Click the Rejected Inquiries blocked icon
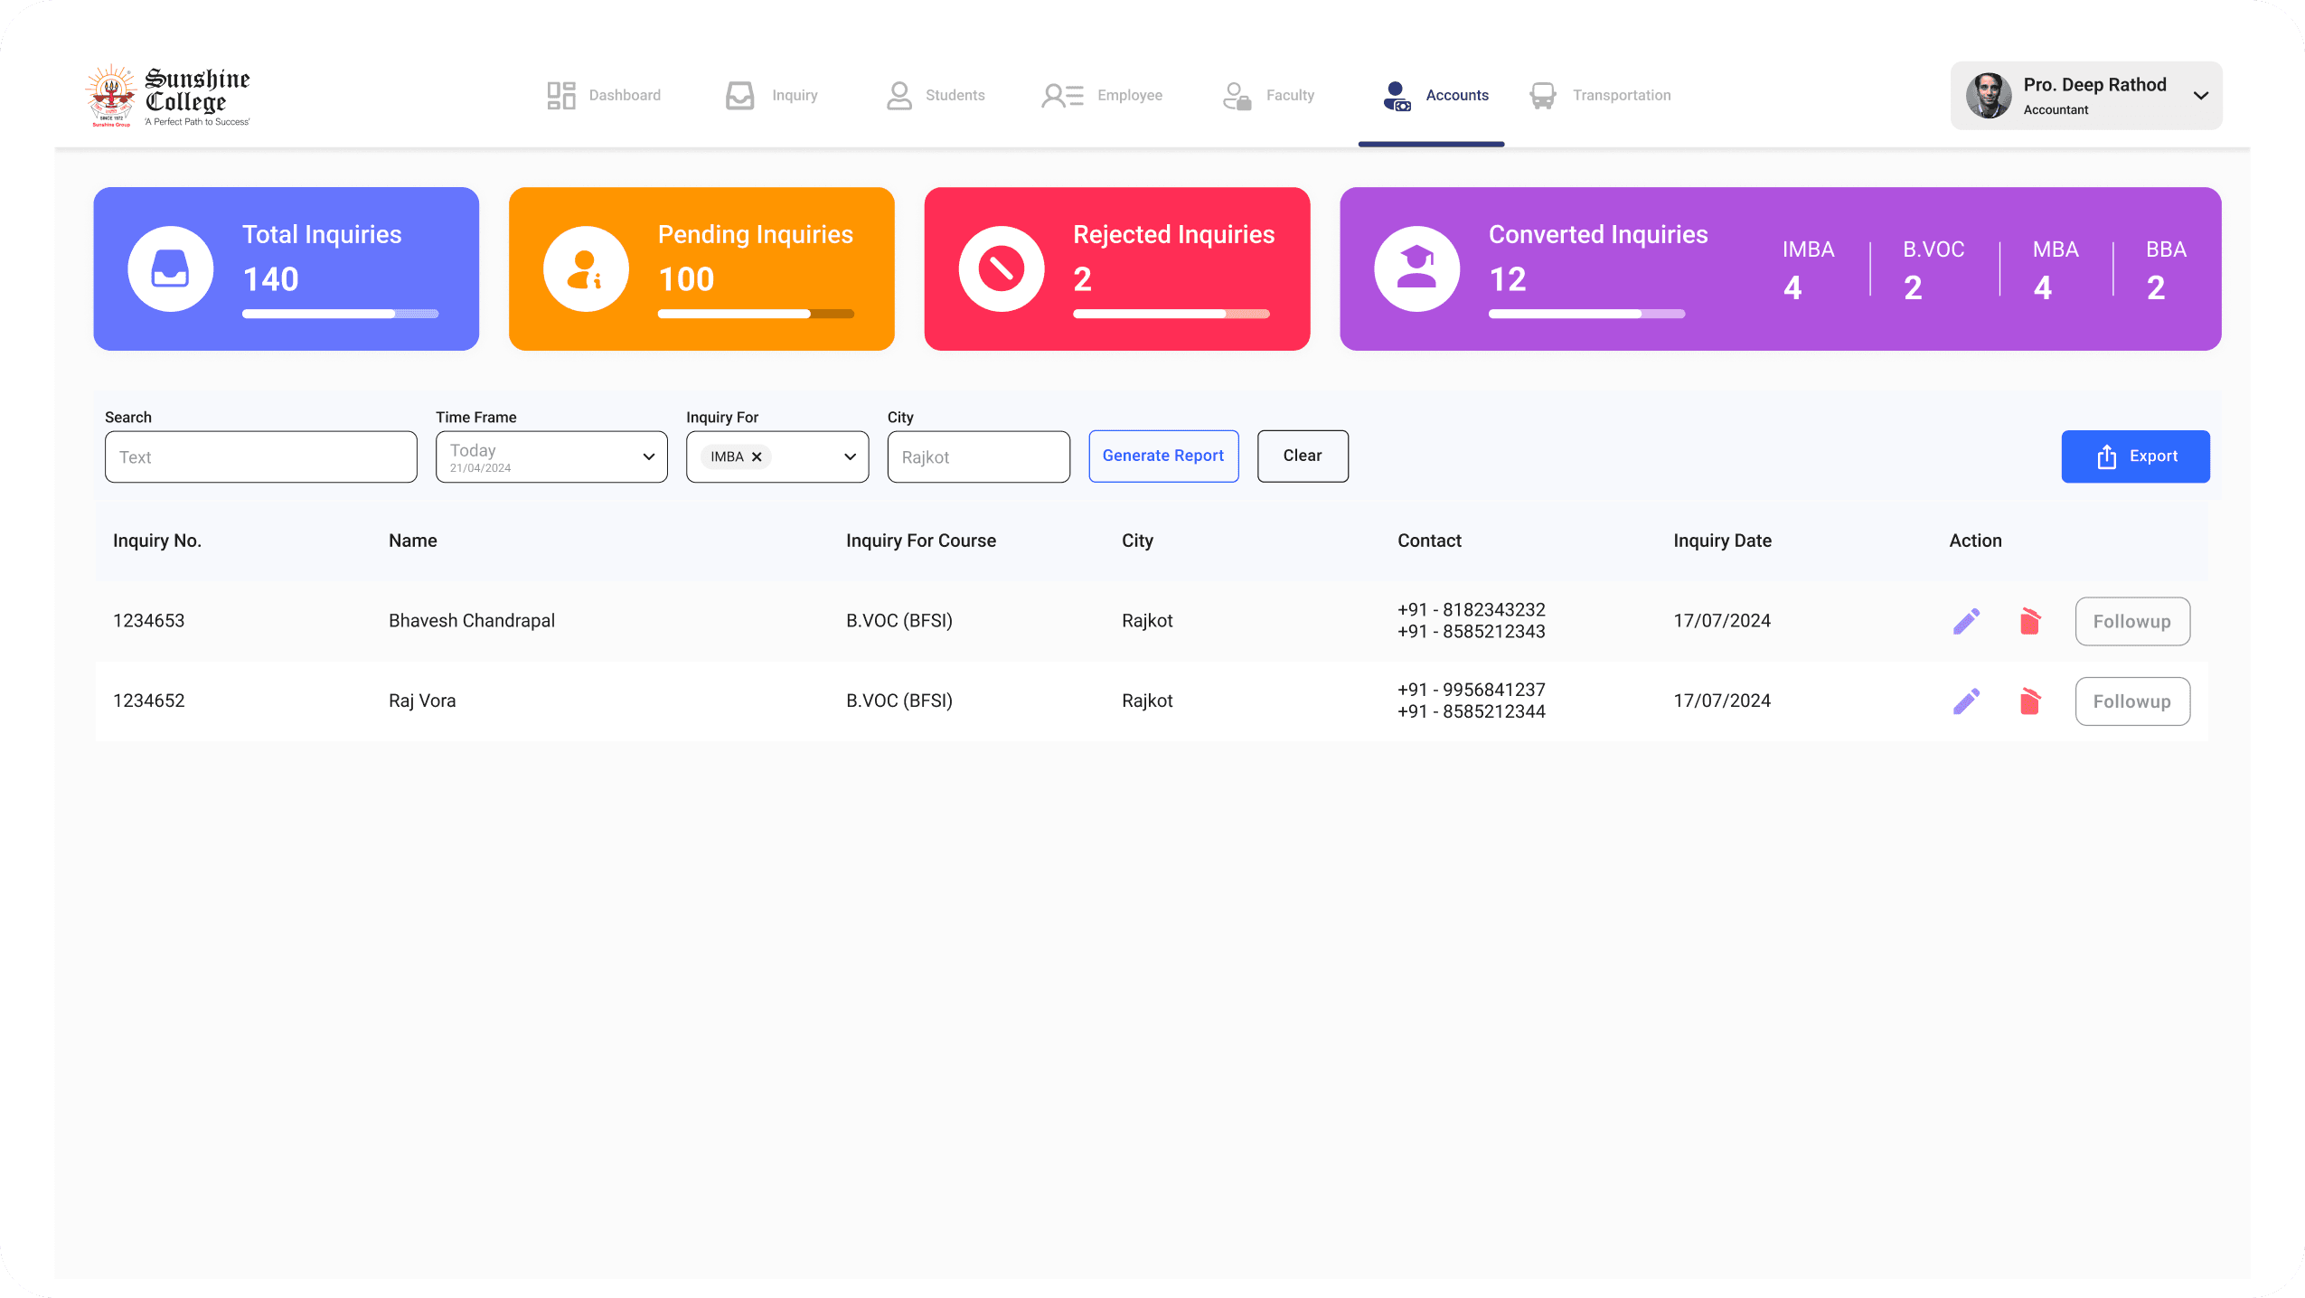 pyautogui.click(x=1001, y=268)
